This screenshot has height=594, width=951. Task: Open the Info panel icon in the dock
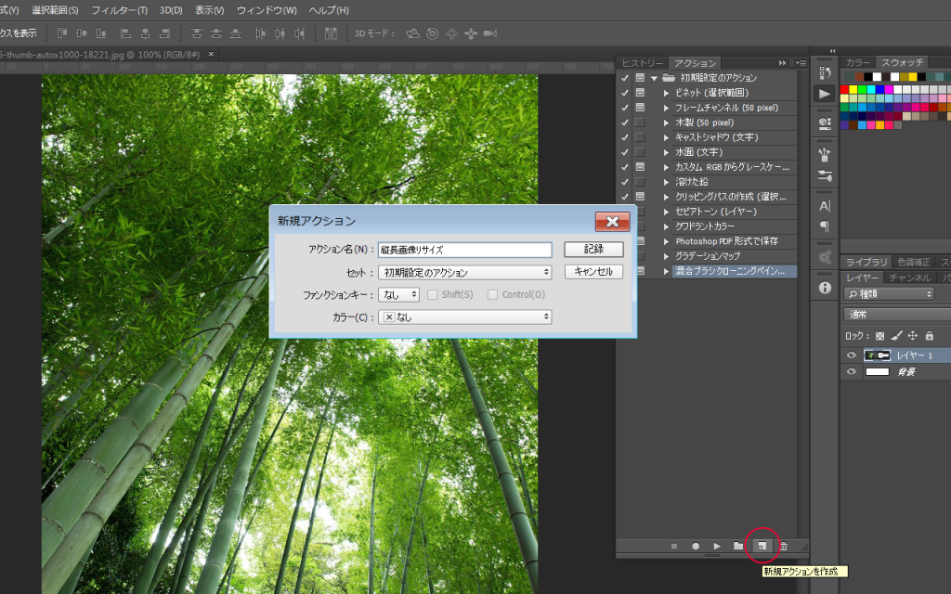click(825, 288)
